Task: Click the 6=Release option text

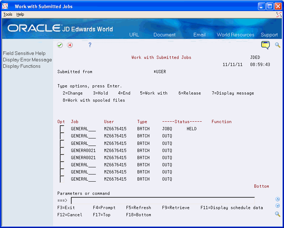Action: pyautogui.click(x=190, y=93)
